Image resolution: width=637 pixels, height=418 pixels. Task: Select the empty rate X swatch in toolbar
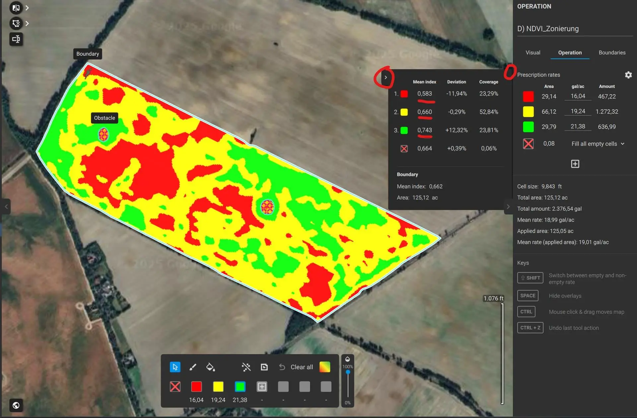pyautogui.click(x=175, y=386)
